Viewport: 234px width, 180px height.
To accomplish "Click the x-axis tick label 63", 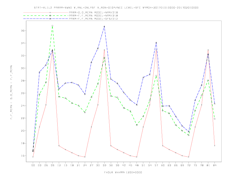I will (x=169, y=165).
